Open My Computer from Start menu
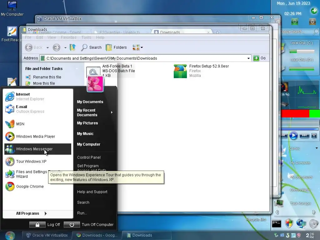The width and height of the screenshot is (320, 240). (x=88, y=144)
